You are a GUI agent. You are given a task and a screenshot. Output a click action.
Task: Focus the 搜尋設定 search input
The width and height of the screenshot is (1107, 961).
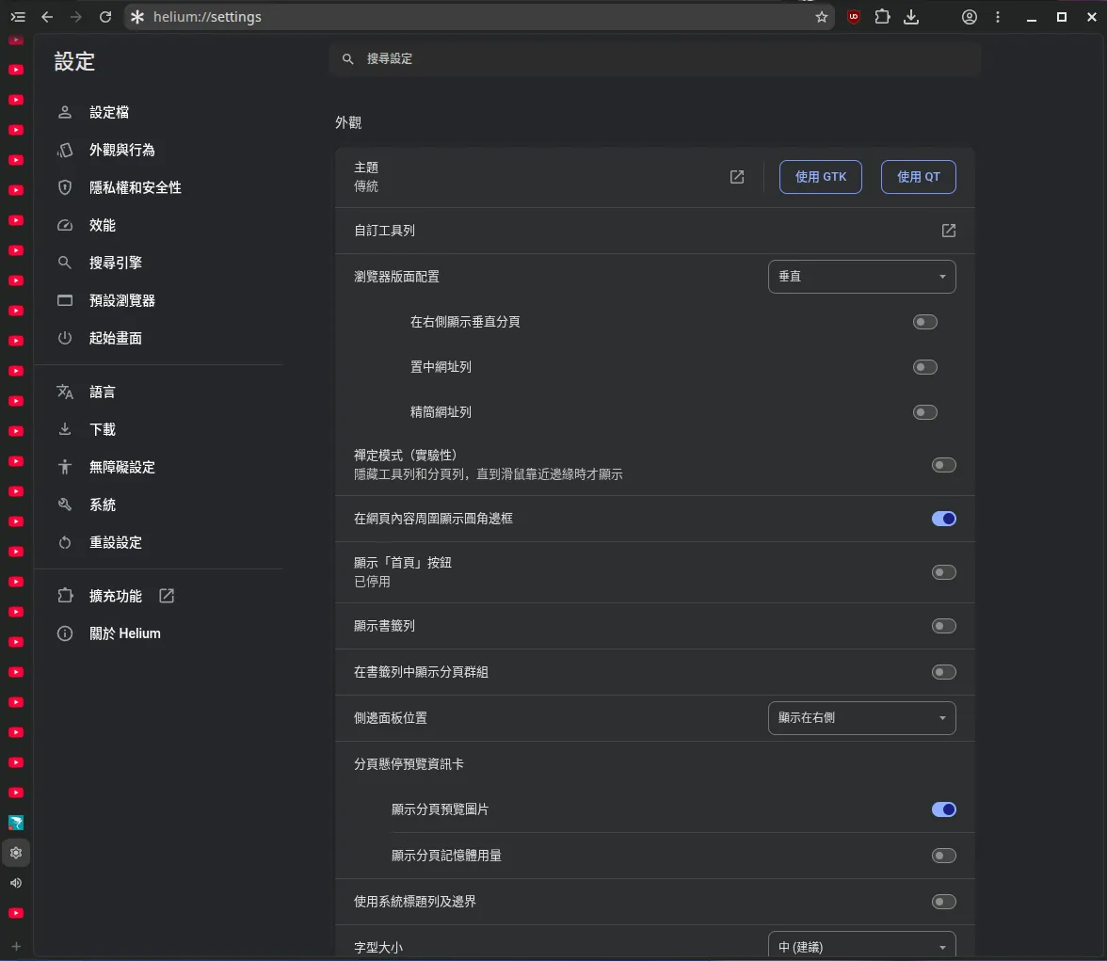click(655, 59)
